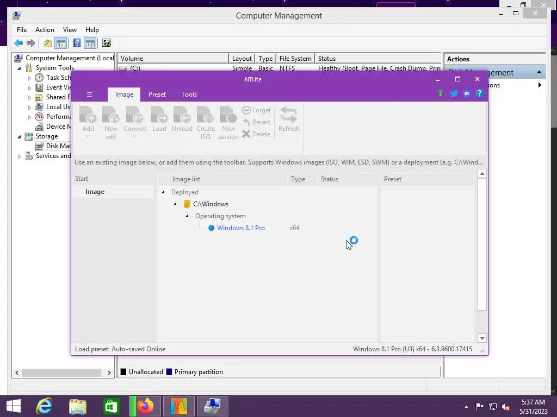Click the green update arrow icon

coord(441,93)
